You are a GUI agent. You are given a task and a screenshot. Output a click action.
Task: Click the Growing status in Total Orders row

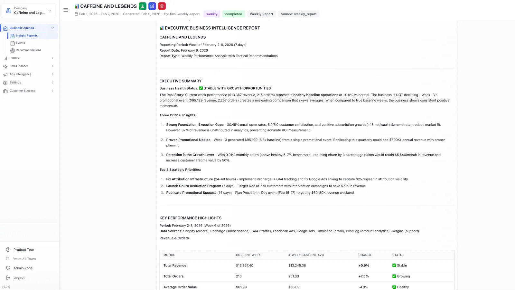coord(401,276)
